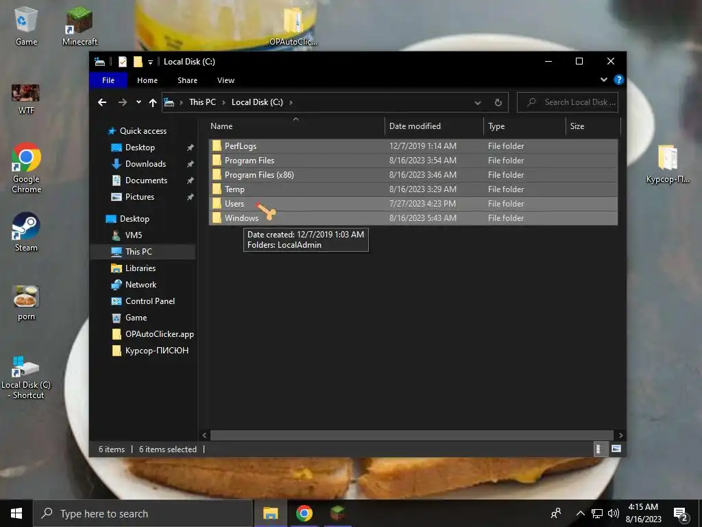Sort by the Date modified column header
The width and height of the screenshot is (702, 527).
tap(434, 126)
